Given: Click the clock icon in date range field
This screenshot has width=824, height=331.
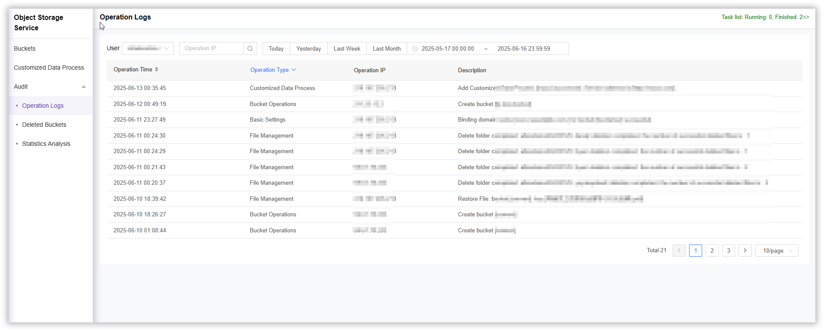Looking at the screenshot, I should point(415,49).
